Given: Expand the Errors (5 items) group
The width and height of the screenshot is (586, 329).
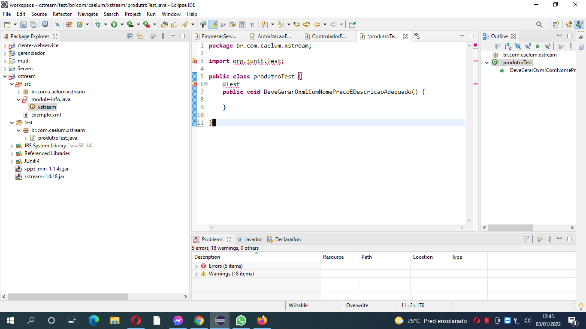Looking at the screenshot, I should coord(196,266).
